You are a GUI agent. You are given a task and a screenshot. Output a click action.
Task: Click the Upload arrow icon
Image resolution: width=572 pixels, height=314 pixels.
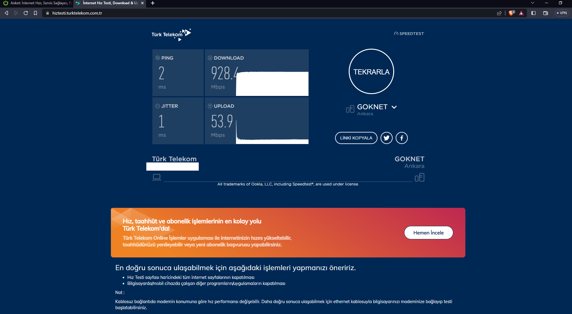(210, 106)
